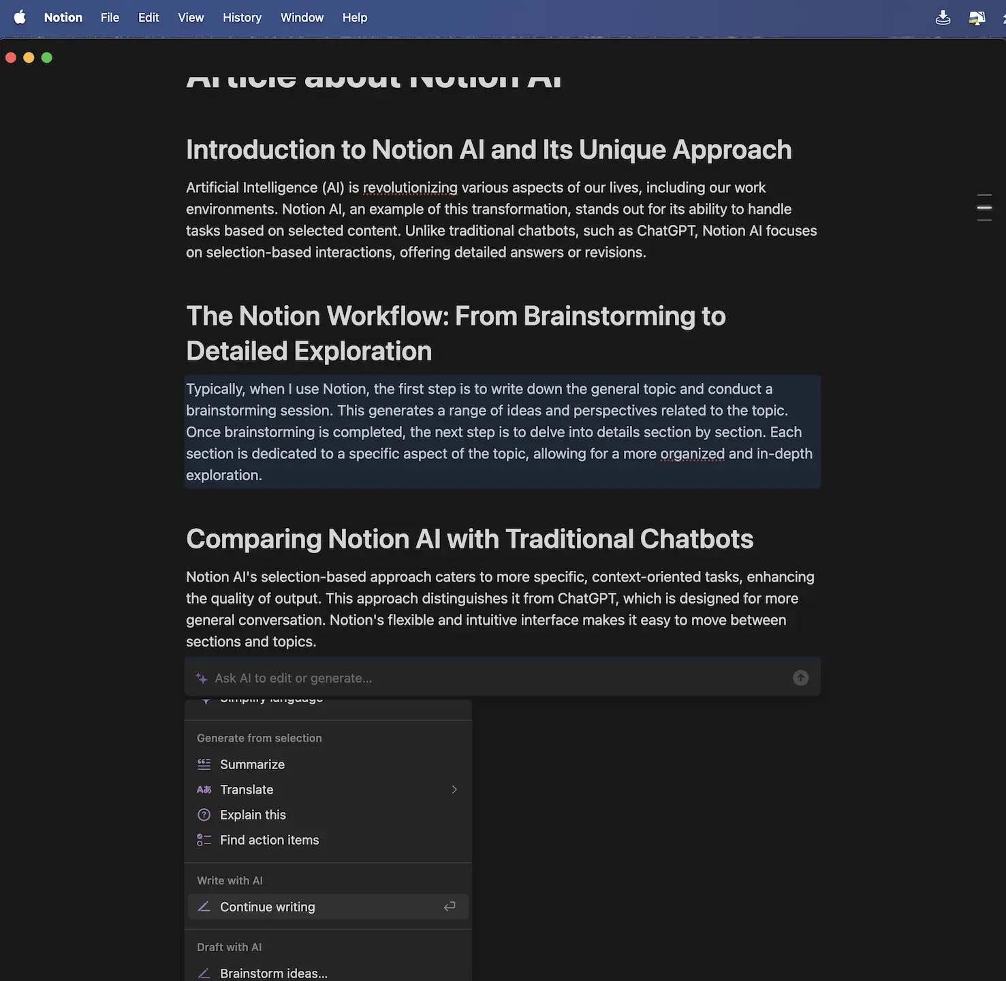1006x981 pixels.
Task: Click the AI sparkle icon in prompt box
Action: 202,678
